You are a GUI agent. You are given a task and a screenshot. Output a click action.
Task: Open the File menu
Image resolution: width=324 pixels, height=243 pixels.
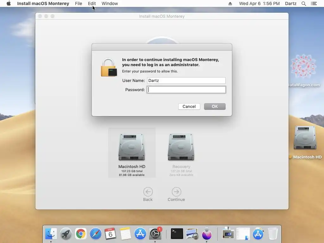point(78,3)
